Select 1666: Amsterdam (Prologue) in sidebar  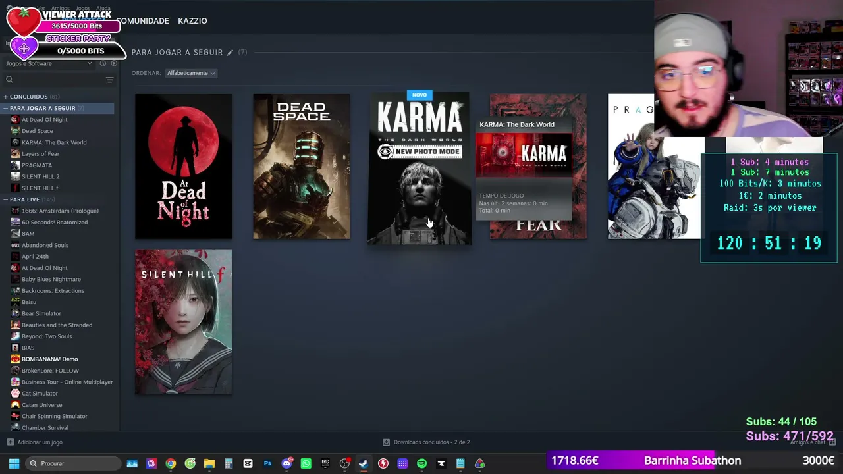(x=60, y=211)
